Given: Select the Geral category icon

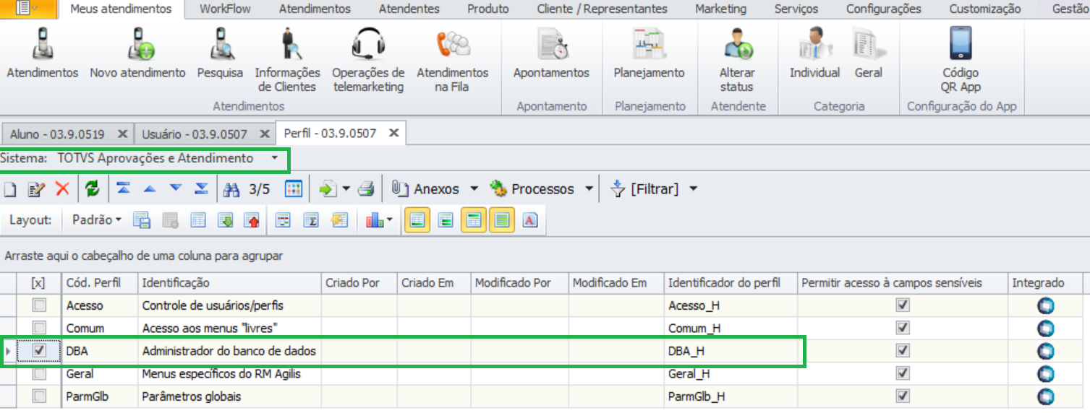Looking at the screenshot, I should click(869, 45).
